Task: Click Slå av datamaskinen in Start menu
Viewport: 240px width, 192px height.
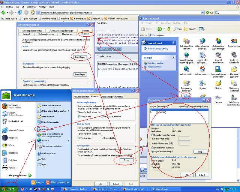Action: pos(58,183)
